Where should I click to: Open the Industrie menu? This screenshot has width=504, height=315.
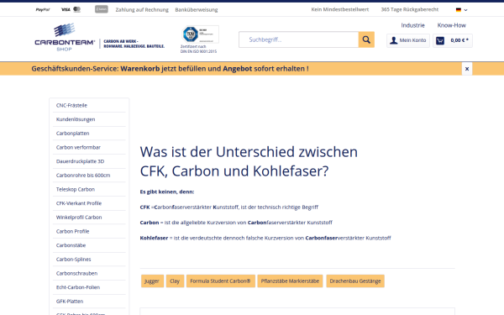point(412,25)
